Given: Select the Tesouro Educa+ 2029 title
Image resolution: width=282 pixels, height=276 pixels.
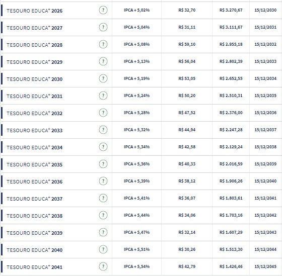Looking at the screenshot, I should pos(35,62).
